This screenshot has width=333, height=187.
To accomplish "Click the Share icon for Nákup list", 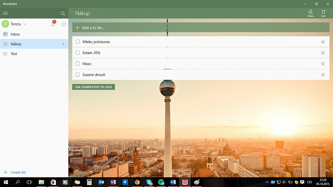I will pyautogui.click(x=311, y=13).
